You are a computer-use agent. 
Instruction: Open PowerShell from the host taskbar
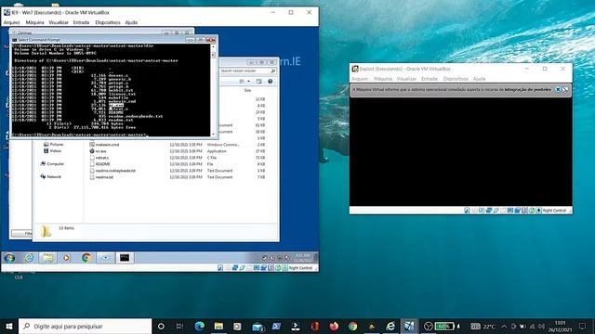click(276, 326)
